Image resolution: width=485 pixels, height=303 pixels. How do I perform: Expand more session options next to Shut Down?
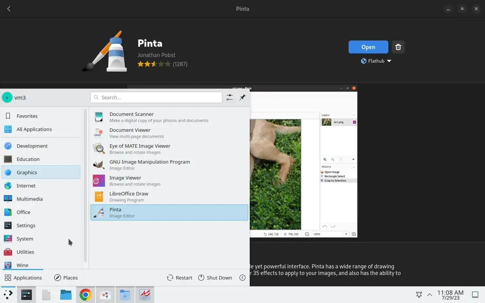(242, 278)
